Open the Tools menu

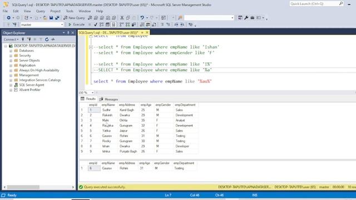coord(70,11)
